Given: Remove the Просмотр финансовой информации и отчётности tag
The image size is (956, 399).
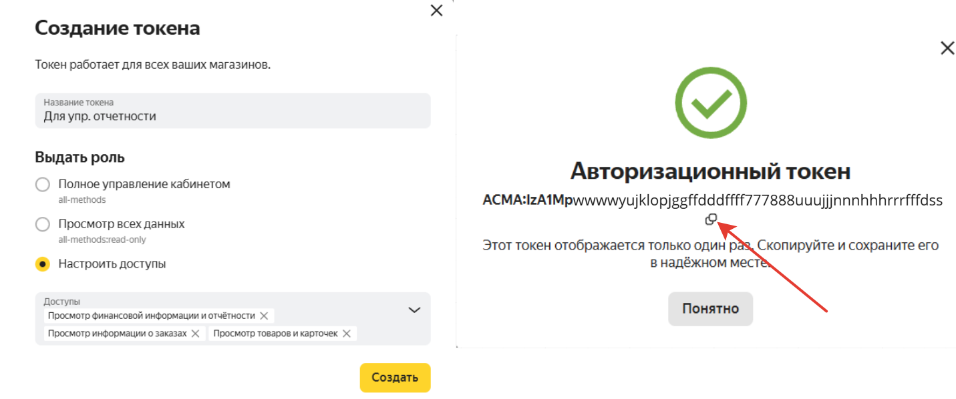Looking at the screenshot, I should tap(264, 316).
